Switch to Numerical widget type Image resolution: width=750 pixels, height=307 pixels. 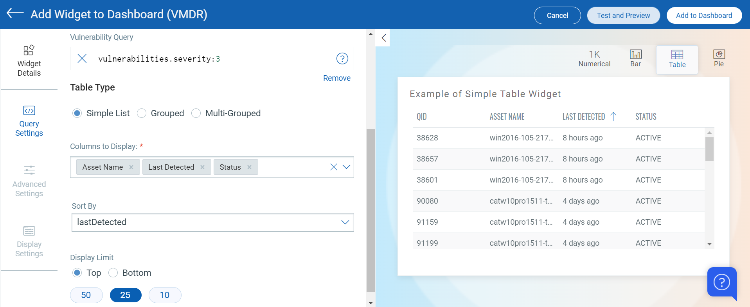(x=594, y=59)
